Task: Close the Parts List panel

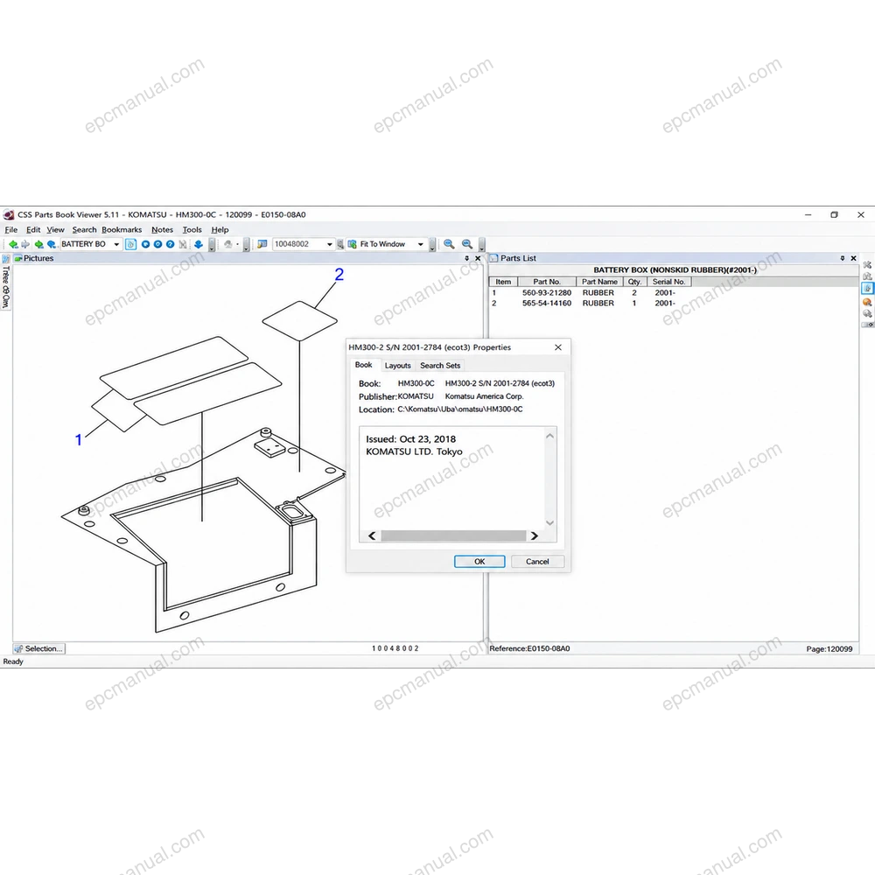Action: click(853, 258)
